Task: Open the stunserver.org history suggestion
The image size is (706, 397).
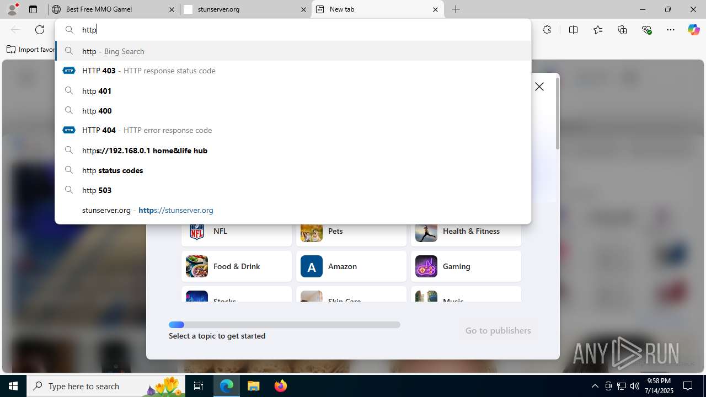Action: click(293, 210)
